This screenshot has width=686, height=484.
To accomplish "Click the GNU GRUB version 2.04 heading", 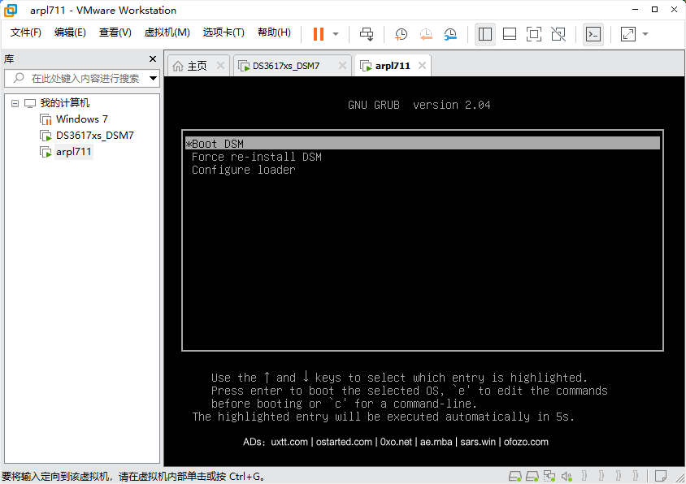I will (419, 105).
